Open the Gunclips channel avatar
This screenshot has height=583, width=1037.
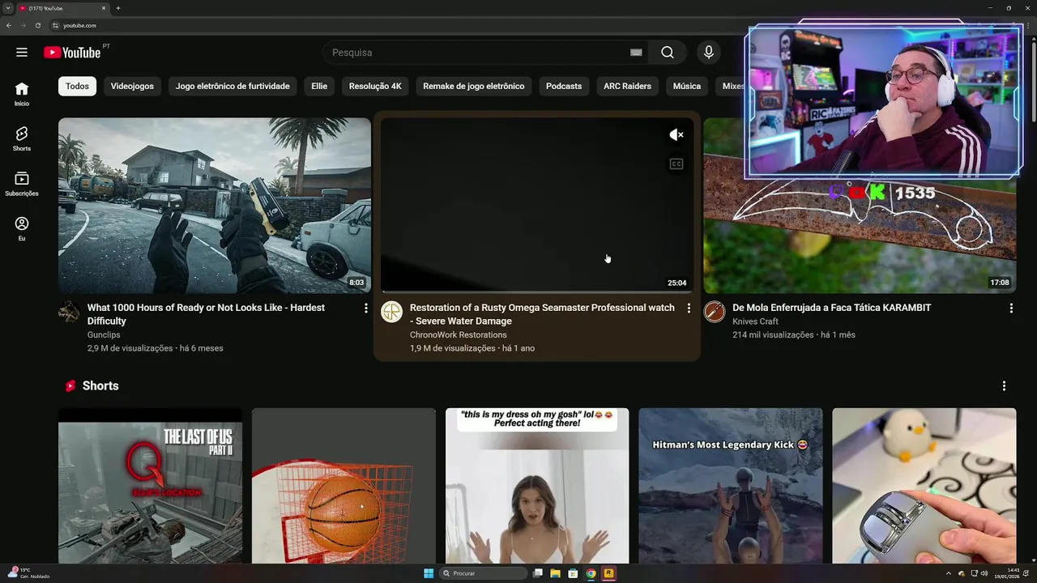[x=69, y=312]
